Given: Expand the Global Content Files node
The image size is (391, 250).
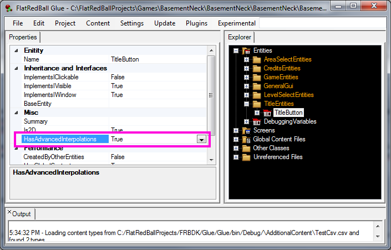Looking at the screenshot, I should coord(236,139).
